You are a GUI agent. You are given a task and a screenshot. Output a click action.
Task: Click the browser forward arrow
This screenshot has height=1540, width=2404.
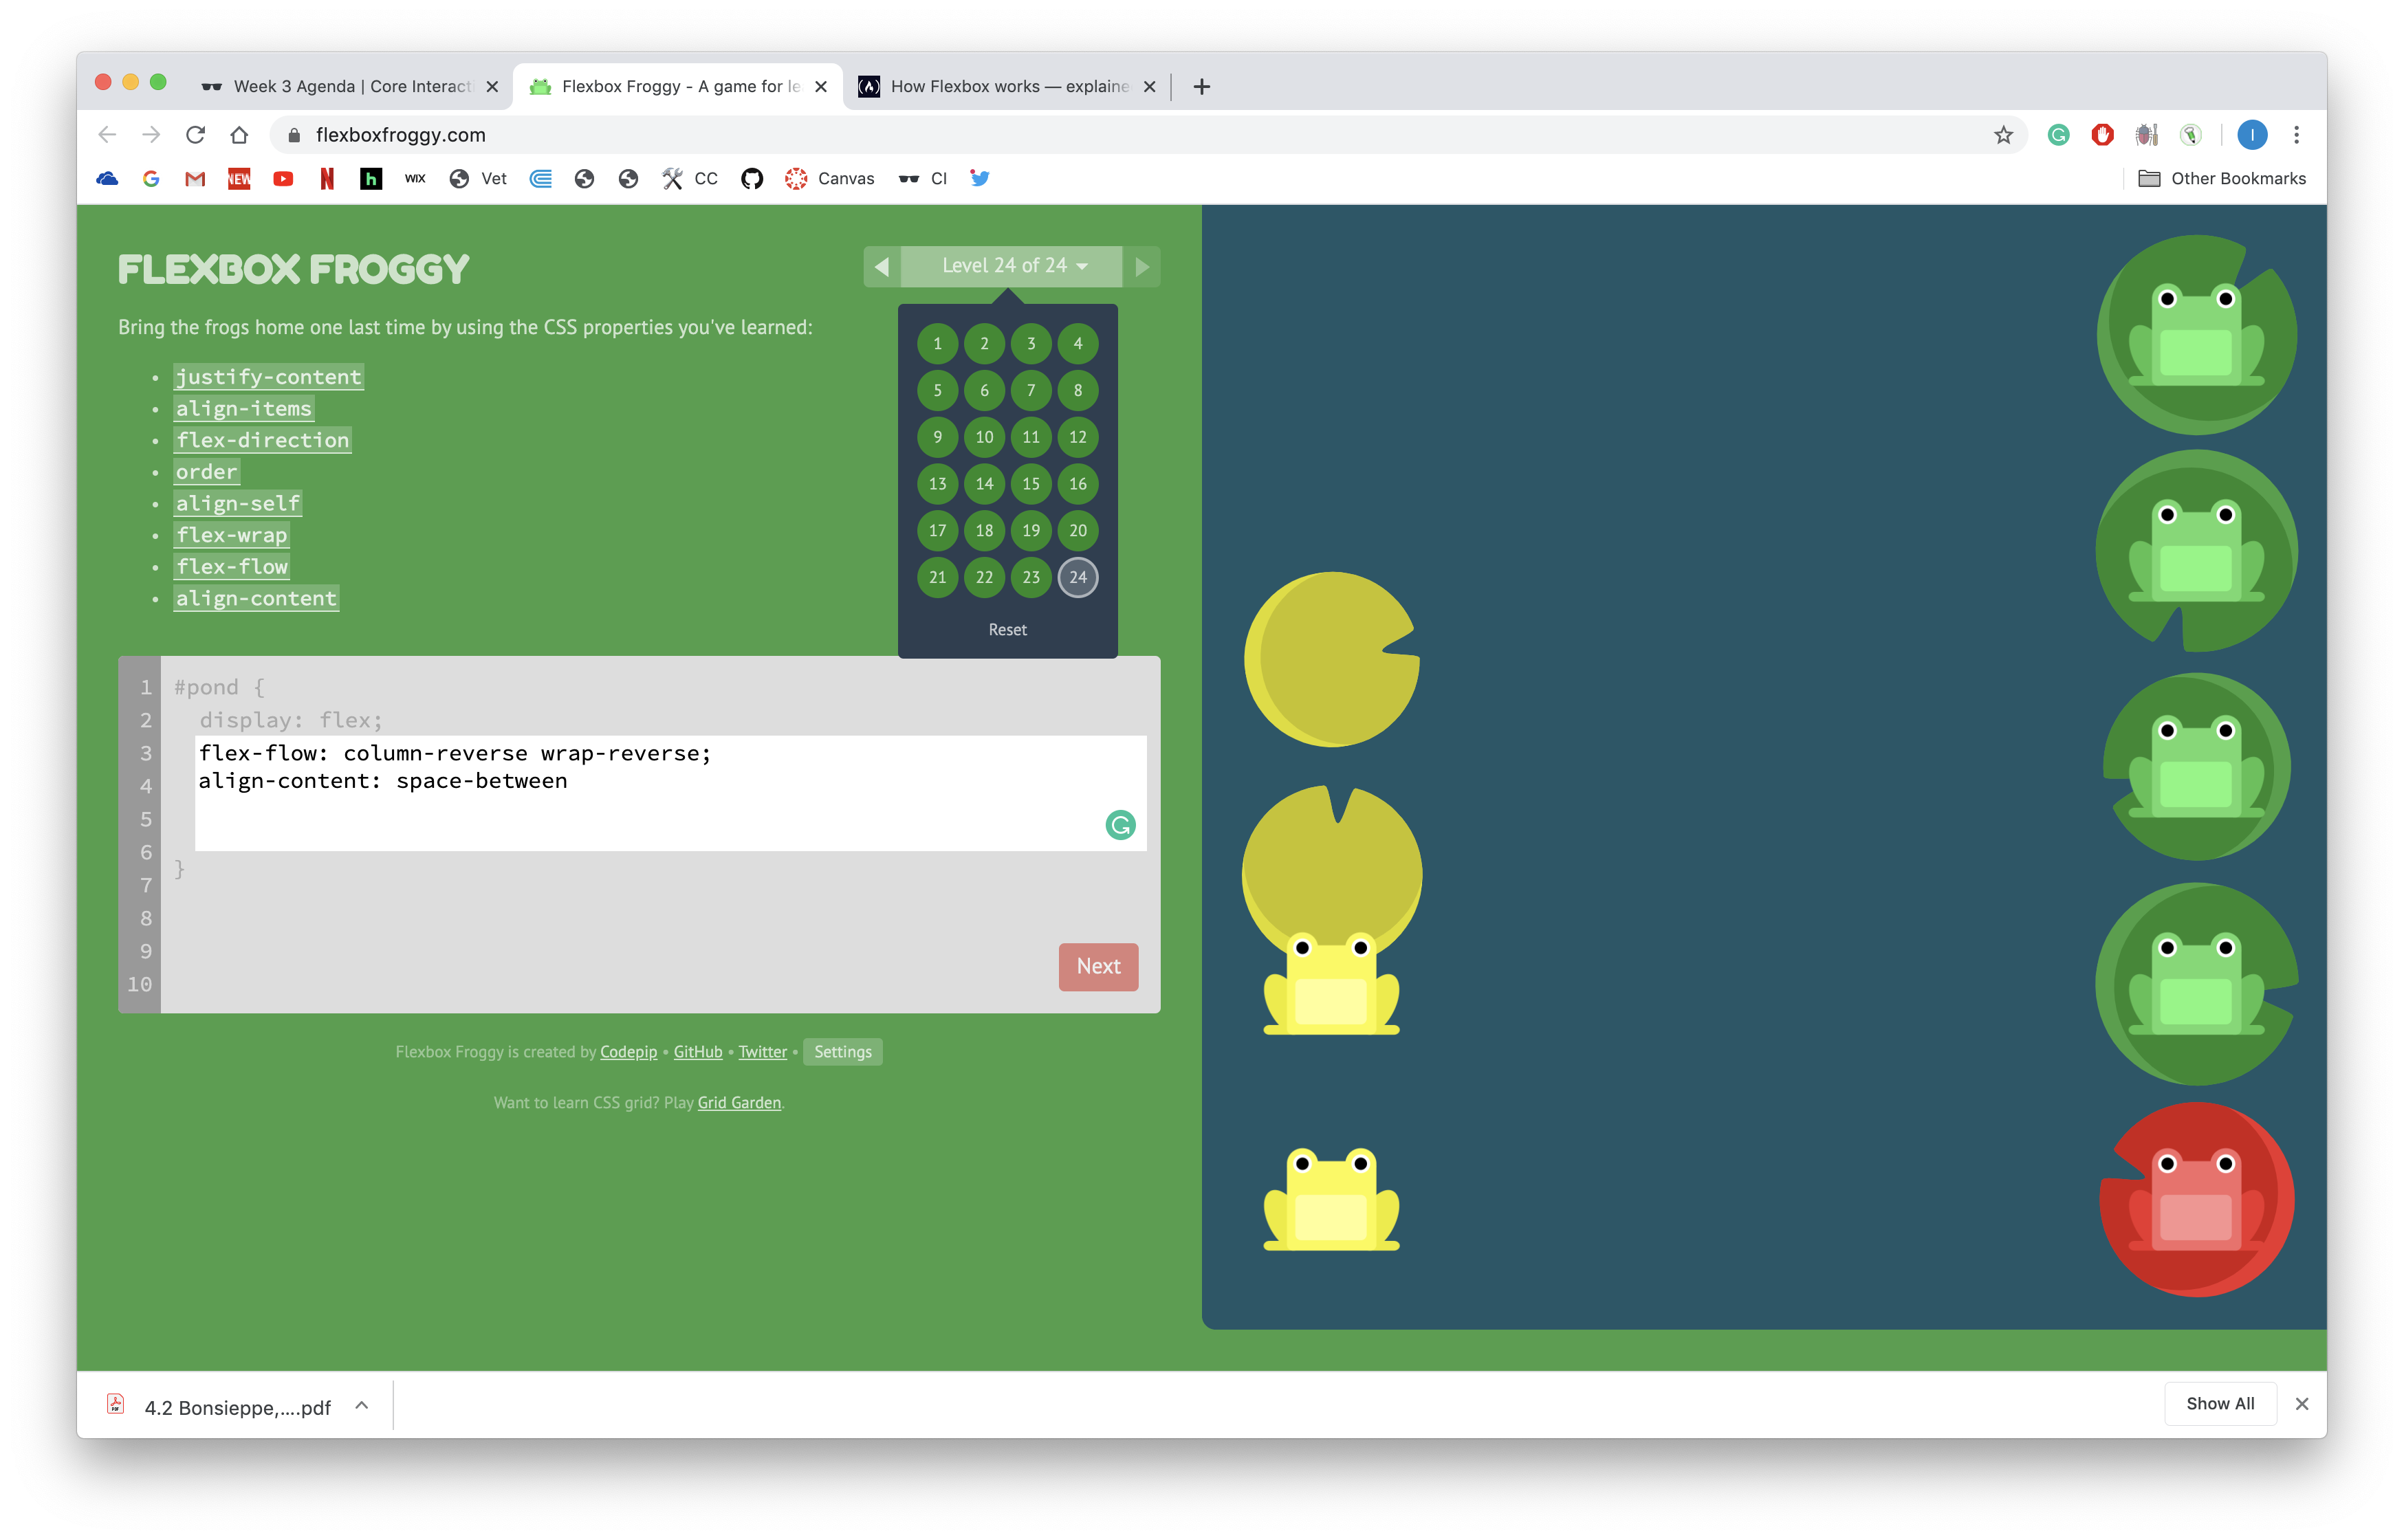(151, 134)
